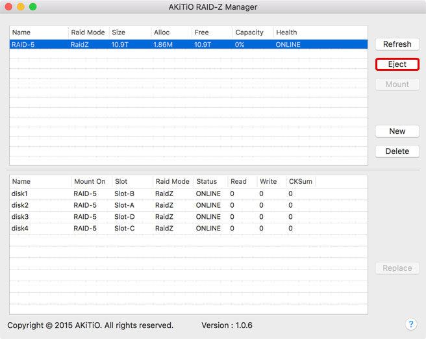Sort pool list by Size column
This screenshot has height=339, width=426.
129,32
